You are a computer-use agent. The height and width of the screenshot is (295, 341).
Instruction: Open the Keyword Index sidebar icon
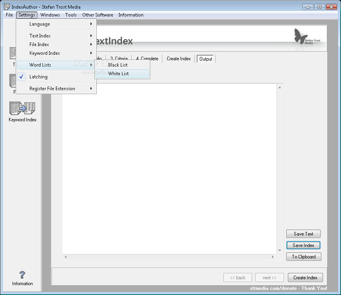(22, 108)
